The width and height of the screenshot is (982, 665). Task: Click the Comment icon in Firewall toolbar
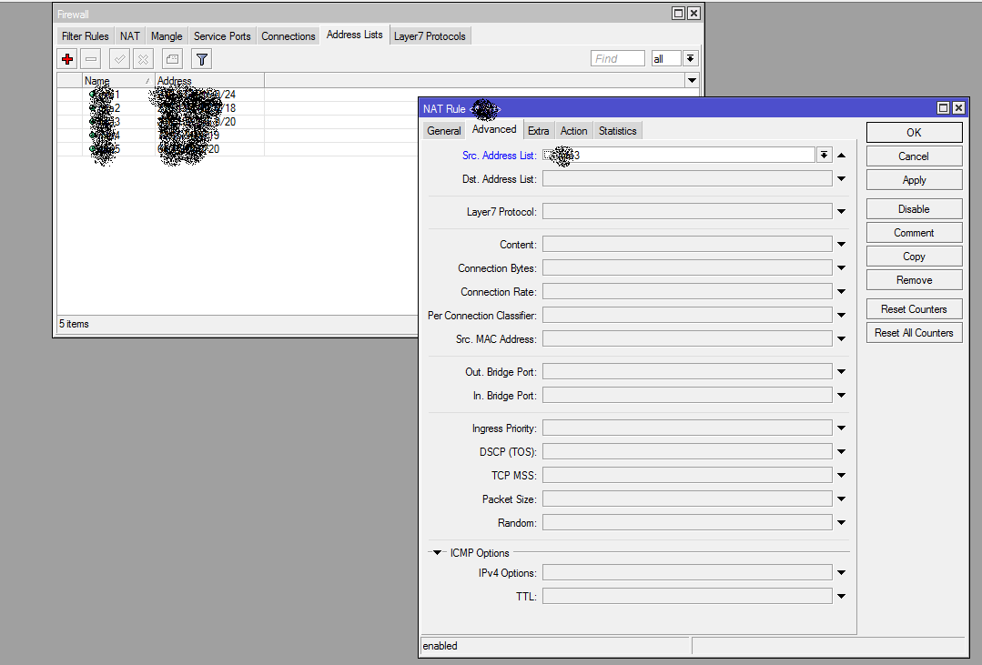[172, 59]
